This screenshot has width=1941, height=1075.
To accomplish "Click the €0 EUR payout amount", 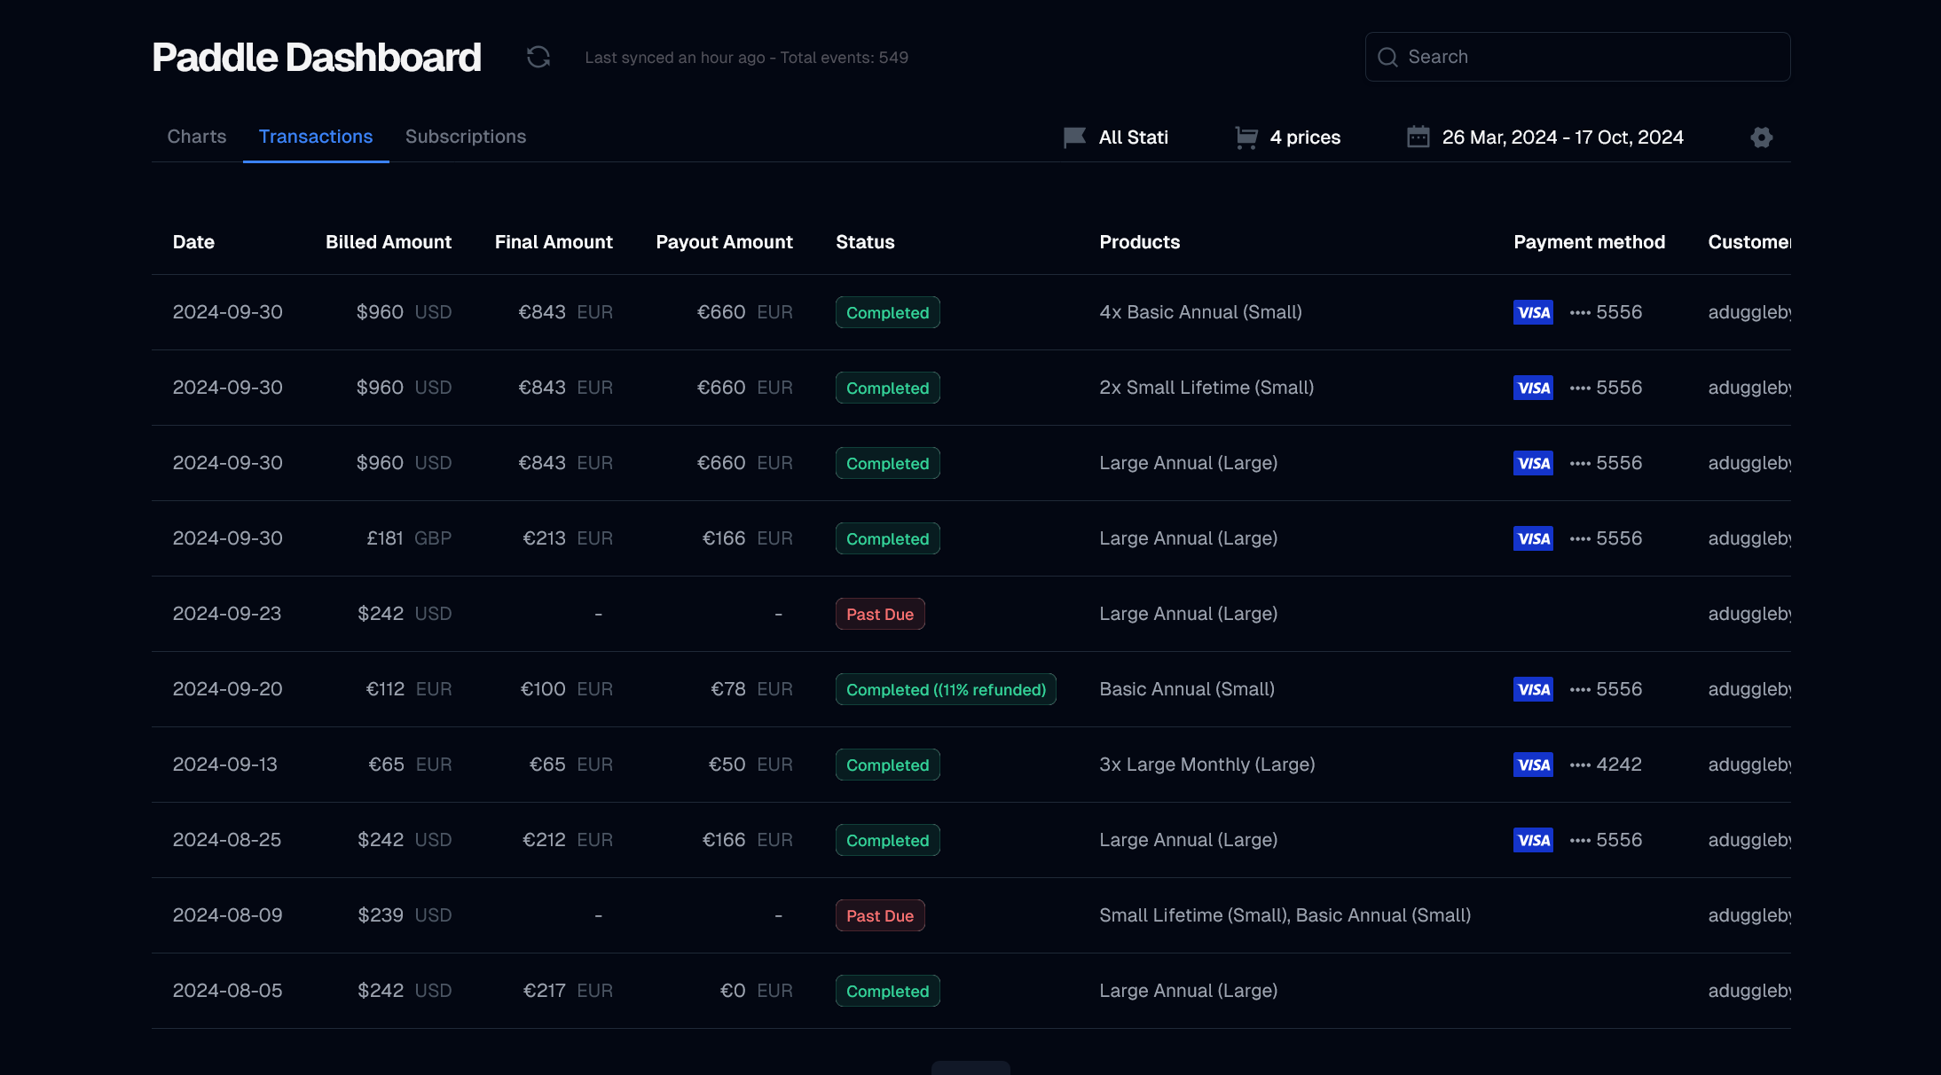I will click(x=756, y=991).
